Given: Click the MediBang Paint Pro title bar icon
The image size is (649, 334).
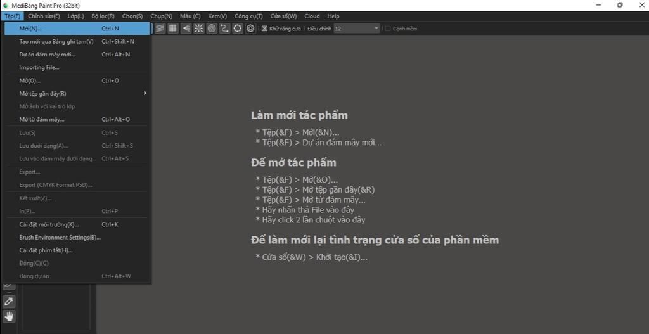Looking at the screenshot, I should (5, 5).
